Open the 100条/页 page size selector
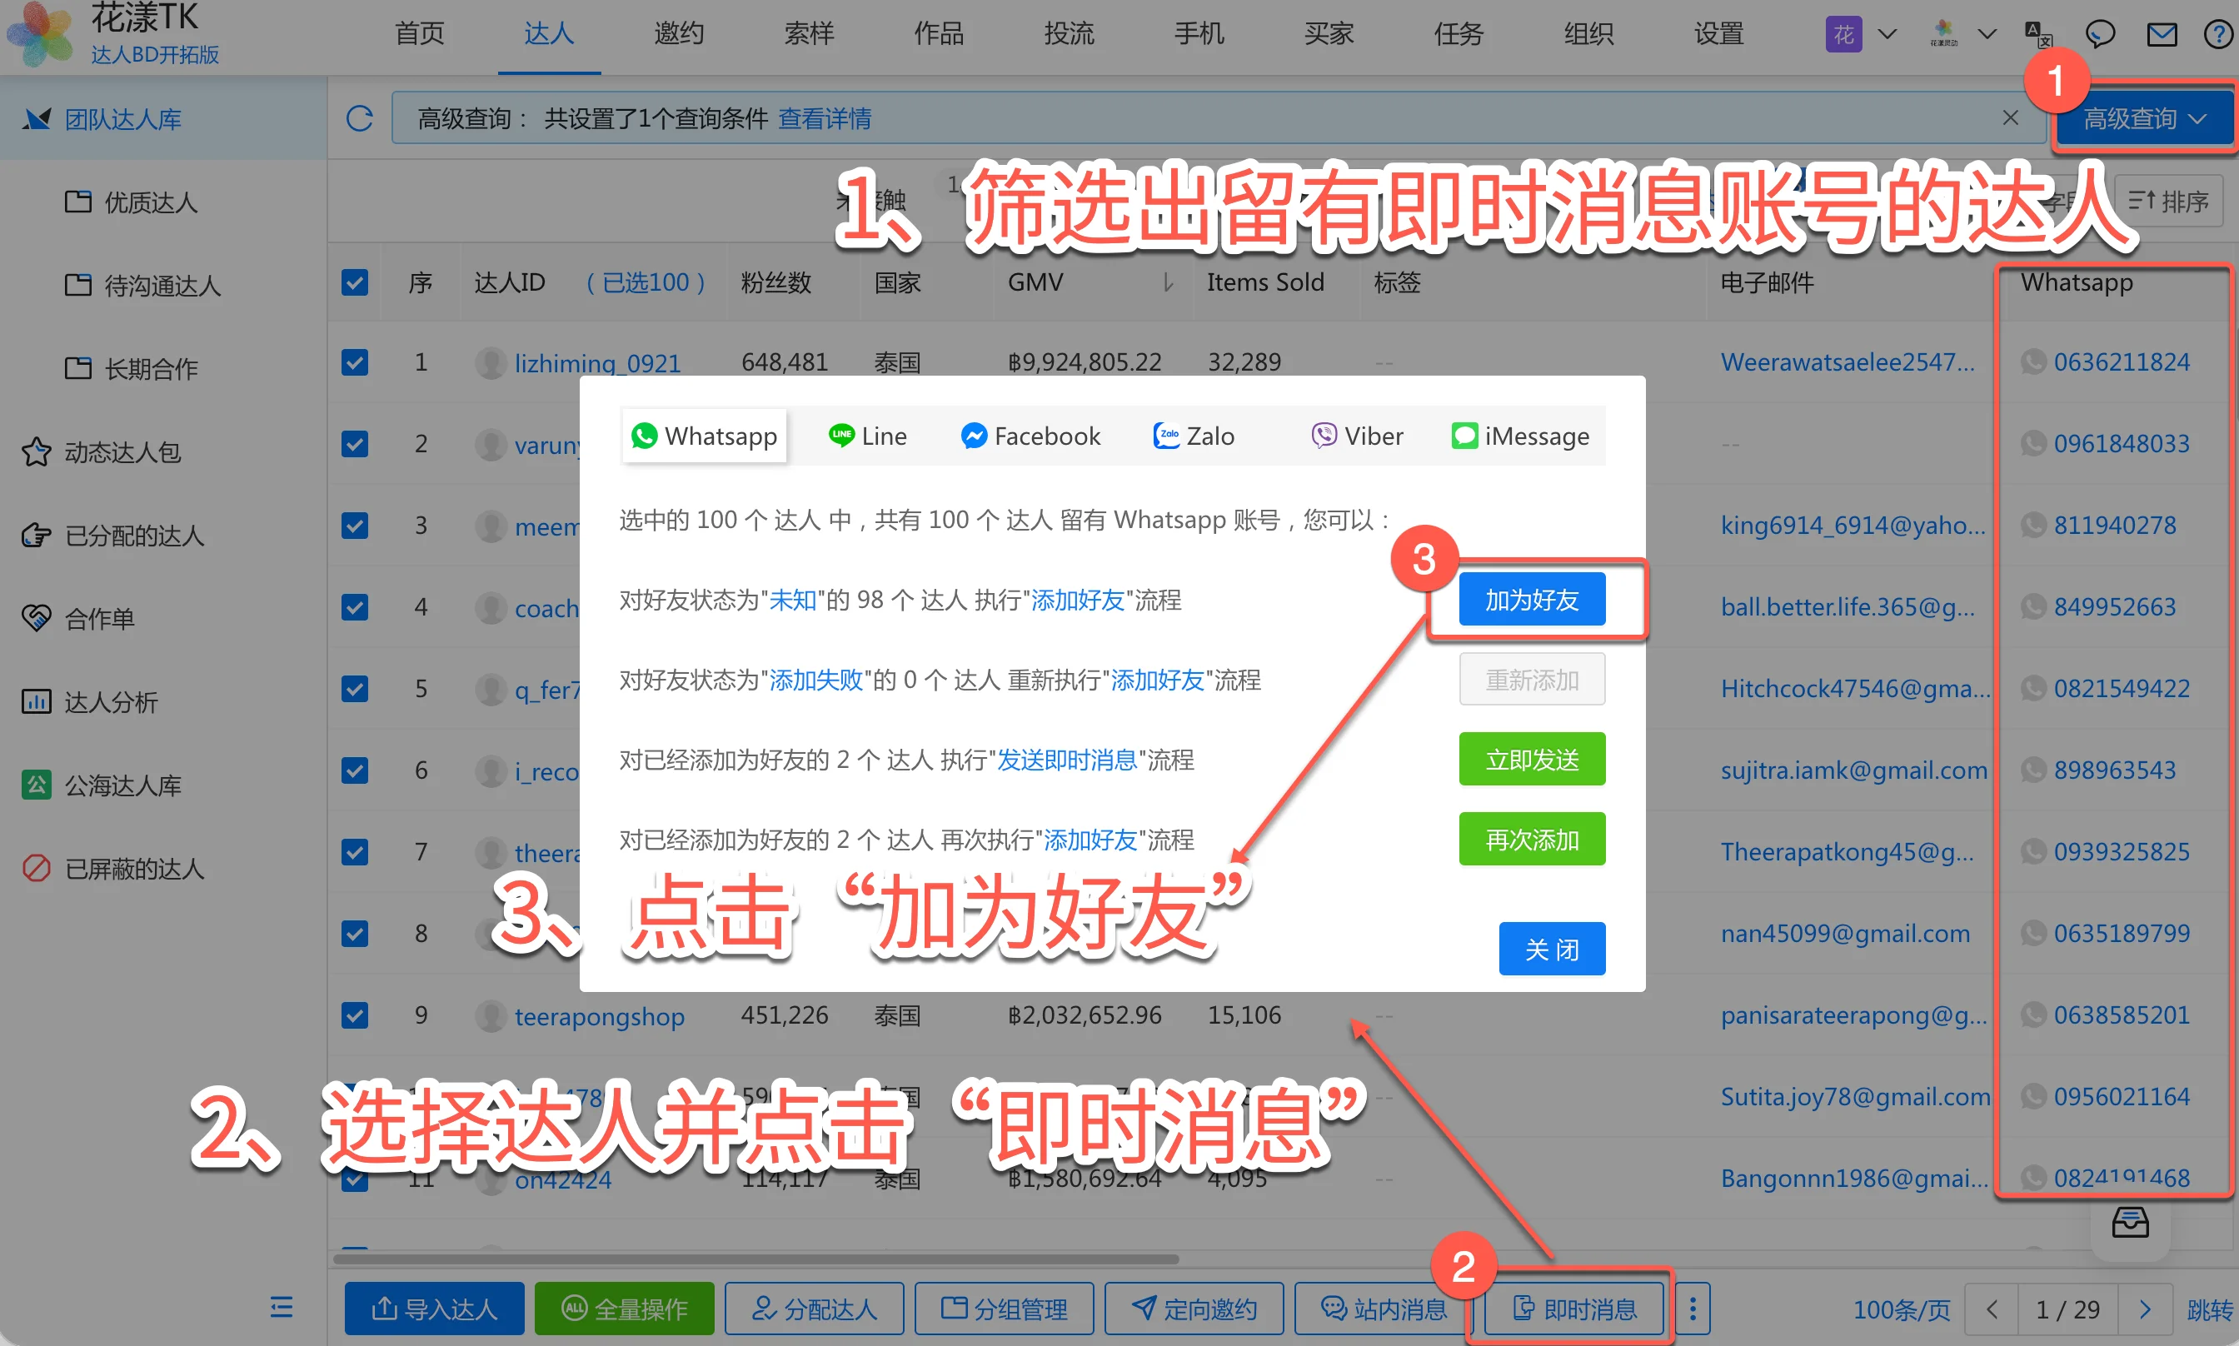This screenshot has width=2239, height=1346. (x=1902, y=1309)
